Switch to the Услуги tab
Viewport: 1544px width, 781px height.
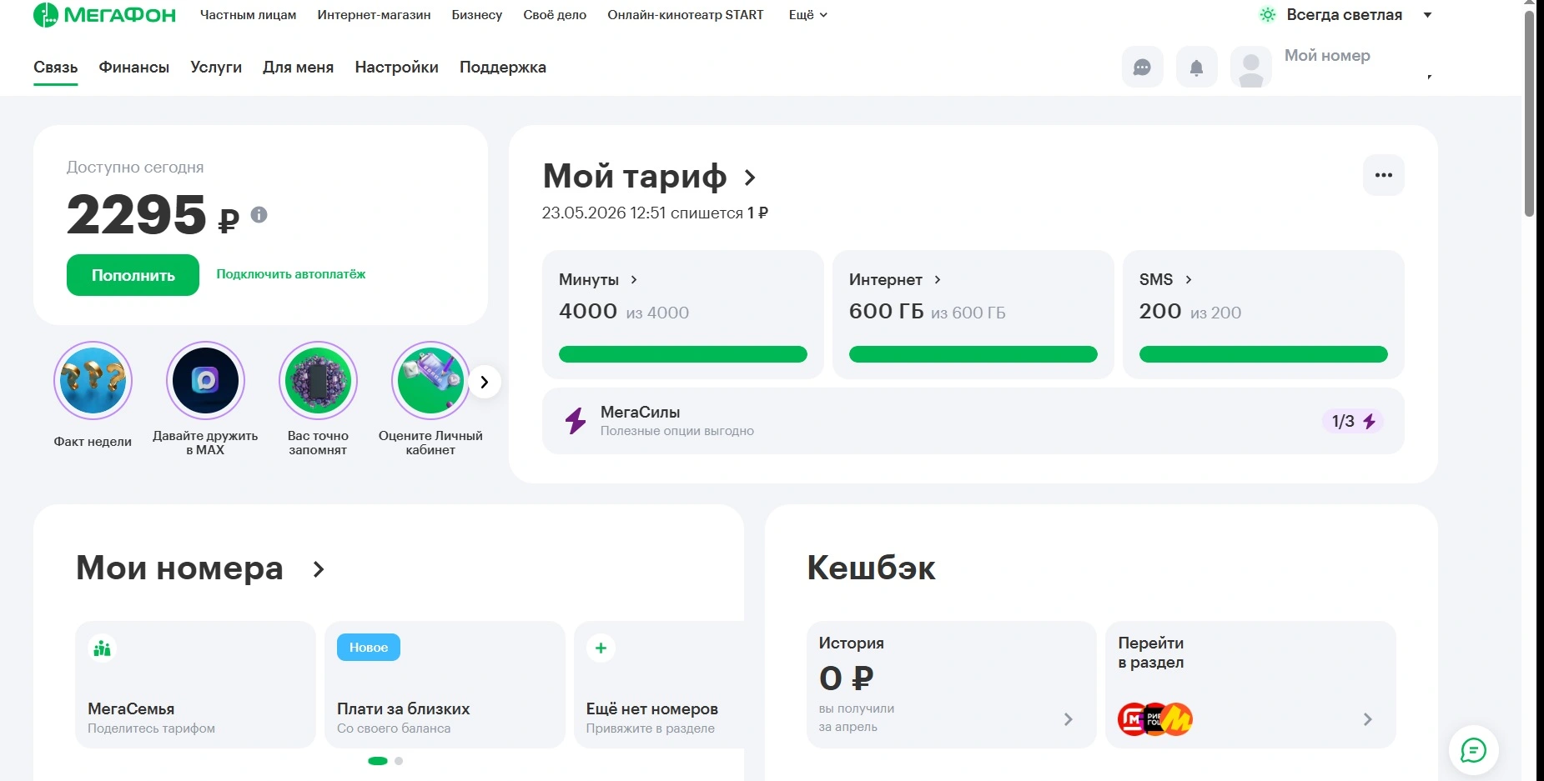pos(216,68)
